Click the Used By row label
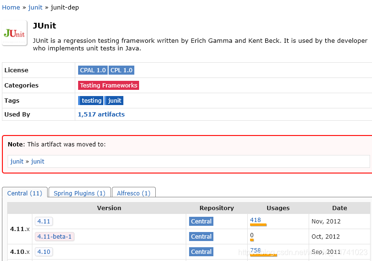The height and width of the screenshot is (261, 372). pos(17,115)
